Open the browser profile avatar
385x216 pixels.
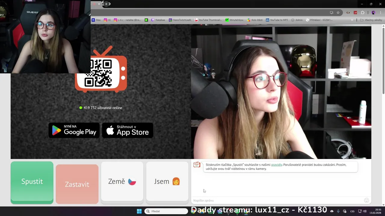click(373, 13)
